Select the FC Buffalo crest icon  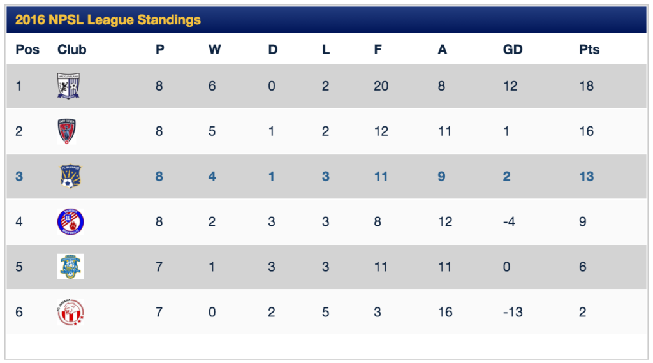tap(70, 176)
